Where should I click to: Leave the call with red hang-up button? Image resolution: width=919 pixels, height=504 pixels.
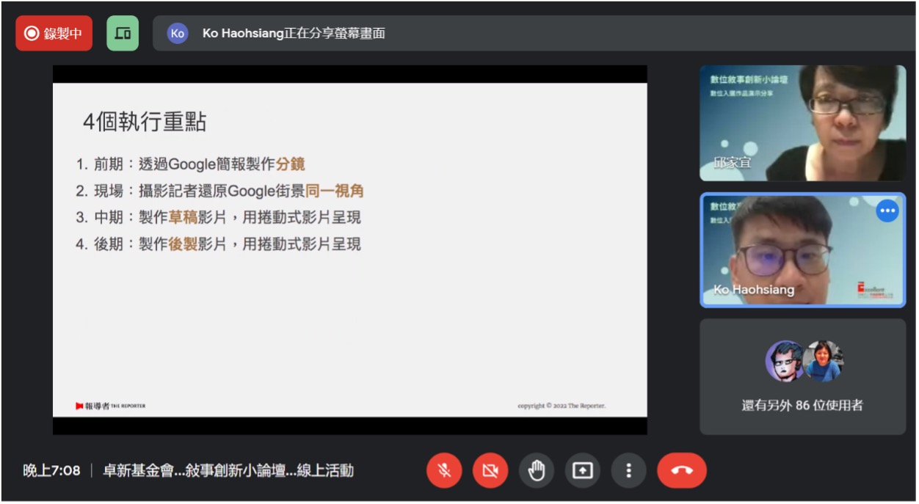click(682, 470)
